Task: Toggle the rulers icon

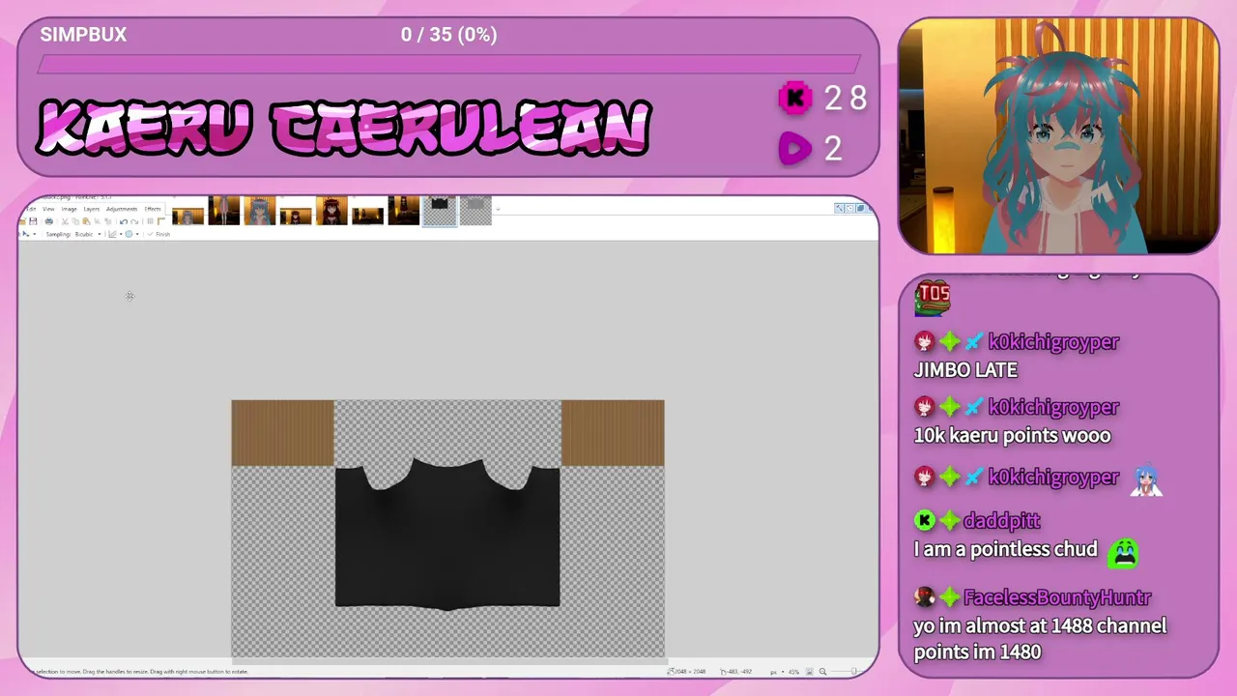Action: click(161, 221)
